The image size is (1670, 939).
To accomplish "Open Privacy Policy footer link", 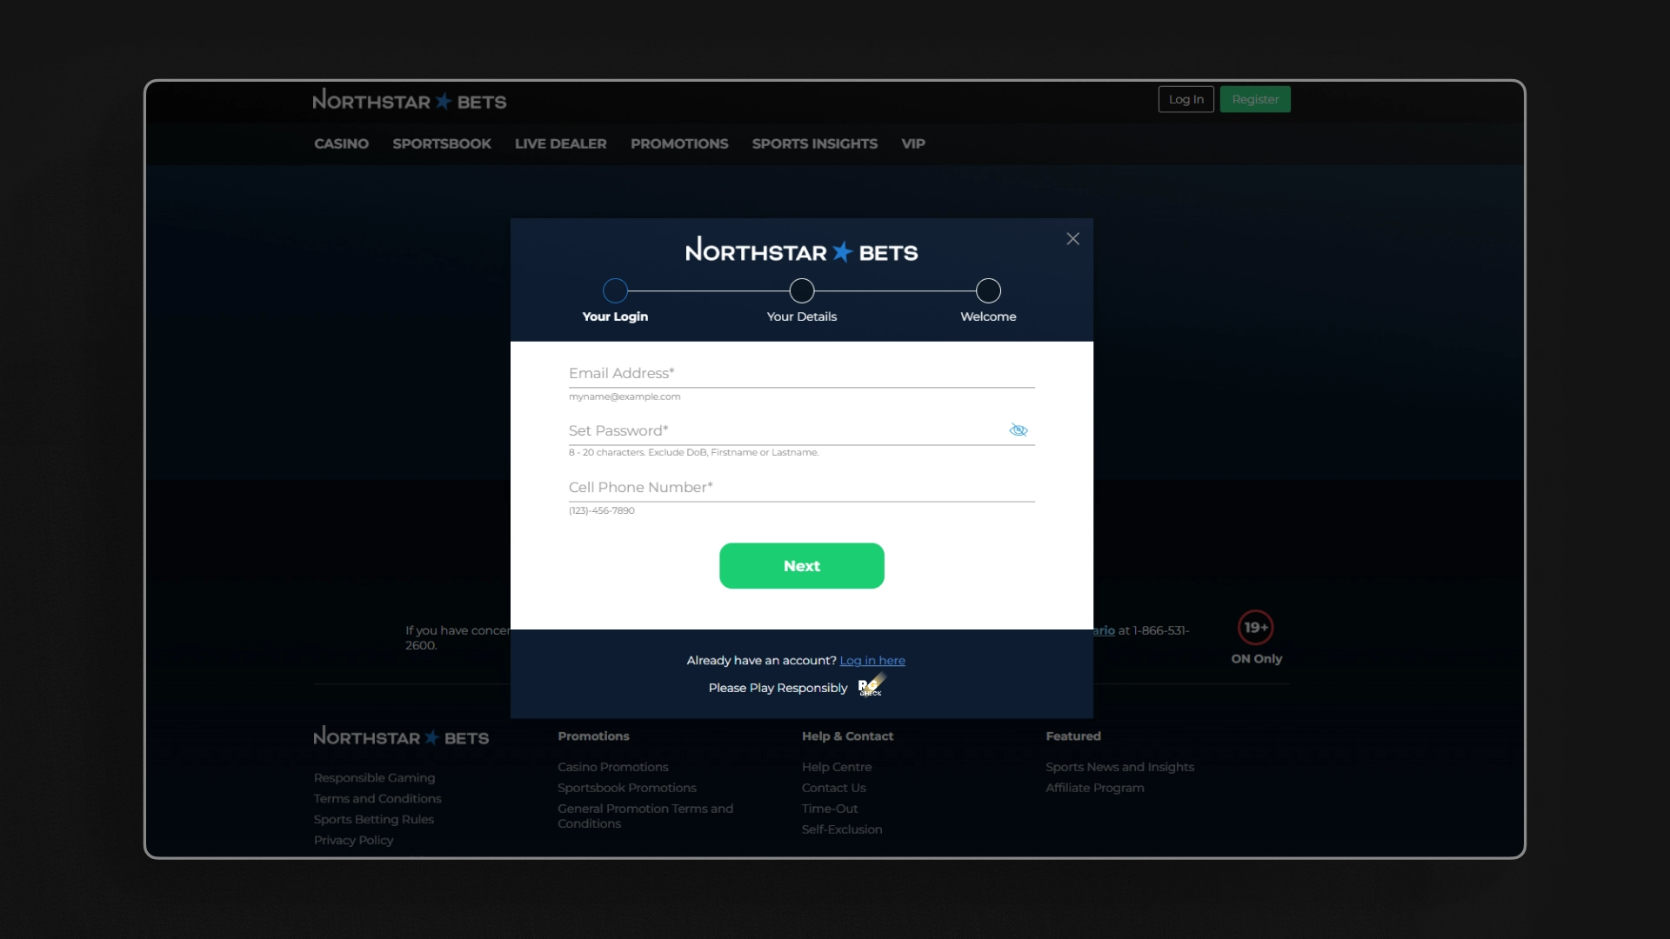I will pos(354,841).
